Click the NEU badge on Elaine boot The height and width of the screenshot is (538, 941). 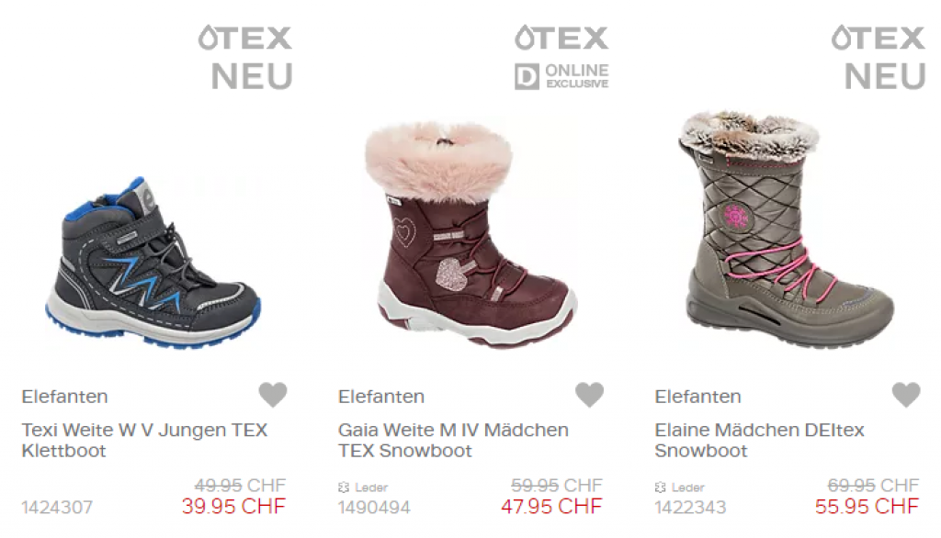coord(885,76)
